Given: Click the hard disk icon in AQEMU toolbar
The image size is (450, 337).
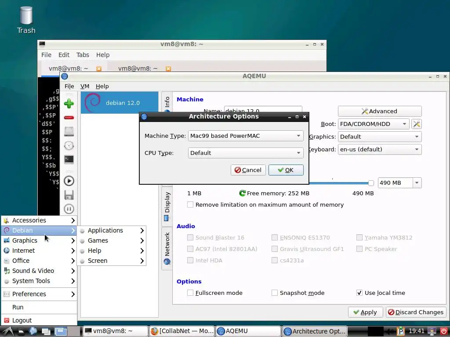Looking at the screenshot, I should click(69, 132).
